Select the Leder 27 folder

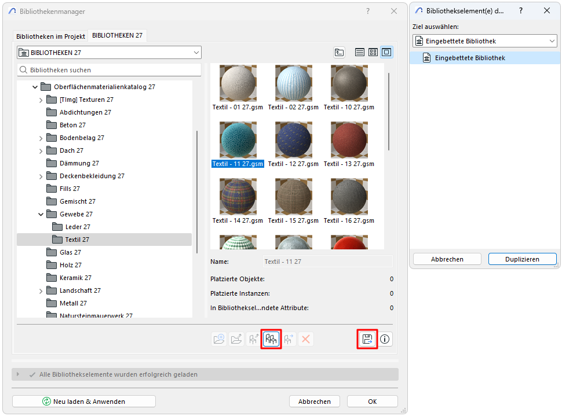[x=71, y=227]
